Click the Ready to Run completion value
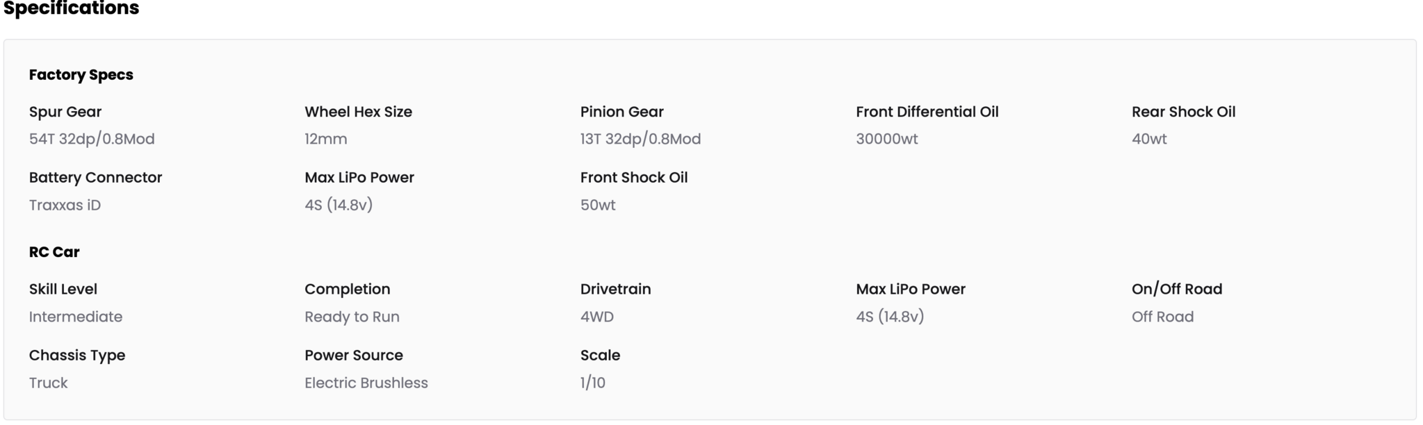Viewport: 1423px width, 425px height. [352, 317]
